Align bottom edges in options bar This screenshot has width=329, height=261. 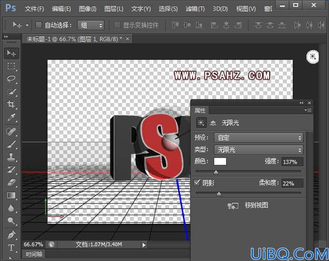coord(199,25)
